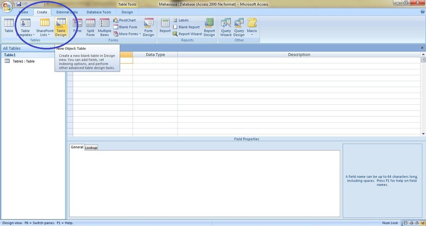Click the Office button logo
Viewport: 426px width, 226px height.
point(7,6)
